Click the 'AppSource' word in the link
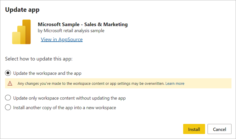236x139 pixels. click(70, 40)
